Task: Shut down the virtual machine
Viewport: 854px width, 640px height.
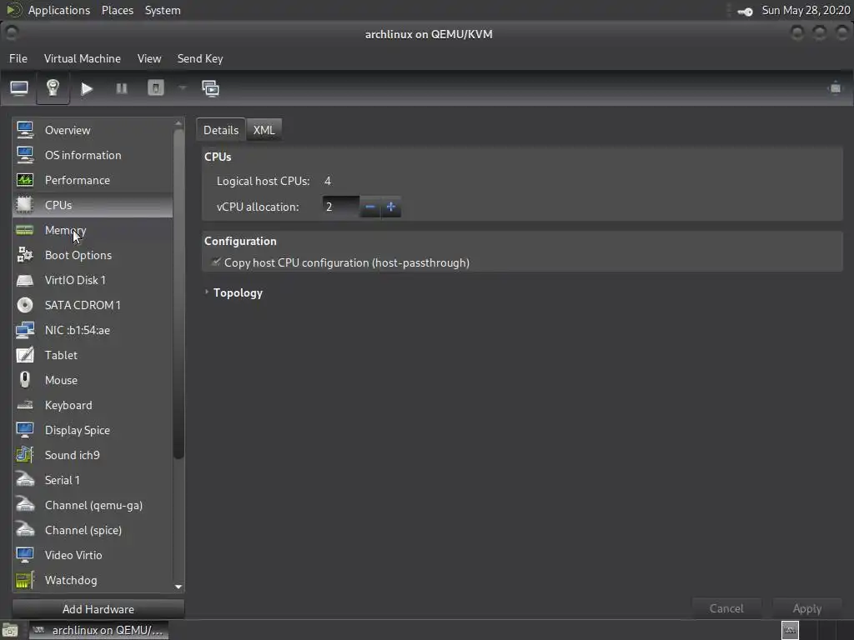Action: 156,88
